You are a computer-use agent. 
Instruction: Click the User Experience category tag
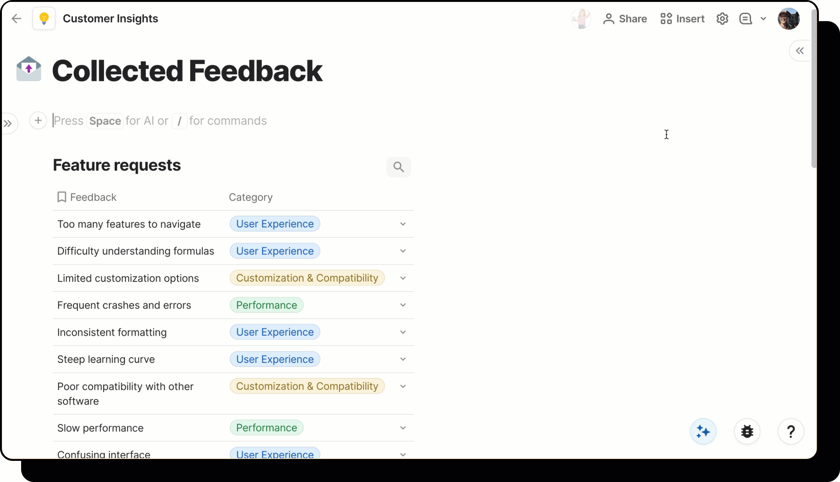[x=274, y=223]
